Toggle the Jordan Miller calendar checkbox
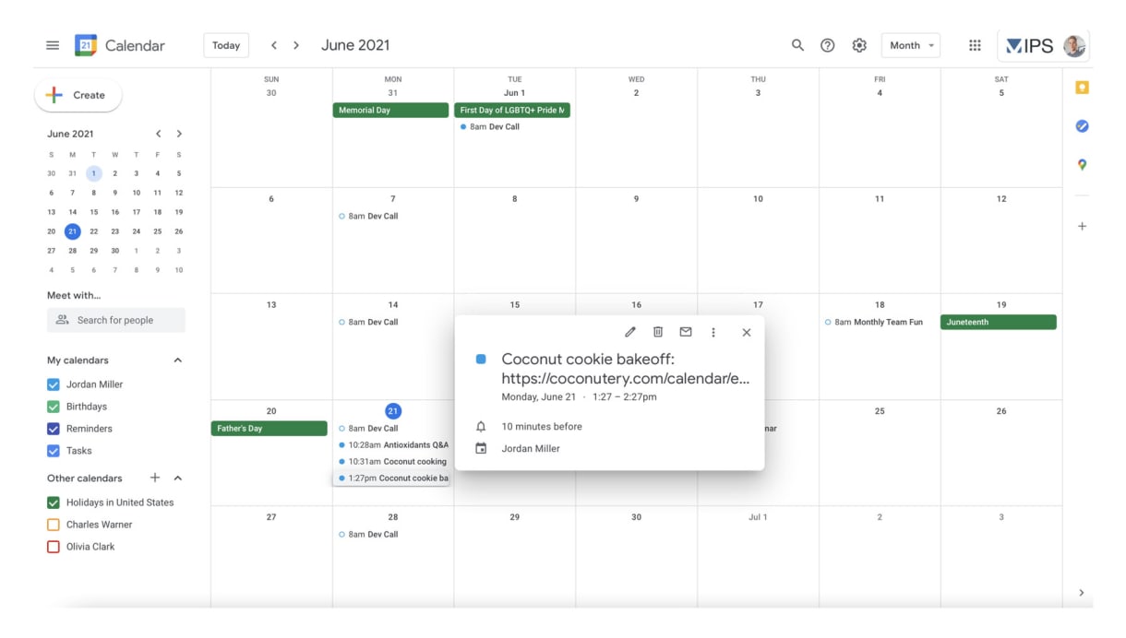 click(54, 384)
